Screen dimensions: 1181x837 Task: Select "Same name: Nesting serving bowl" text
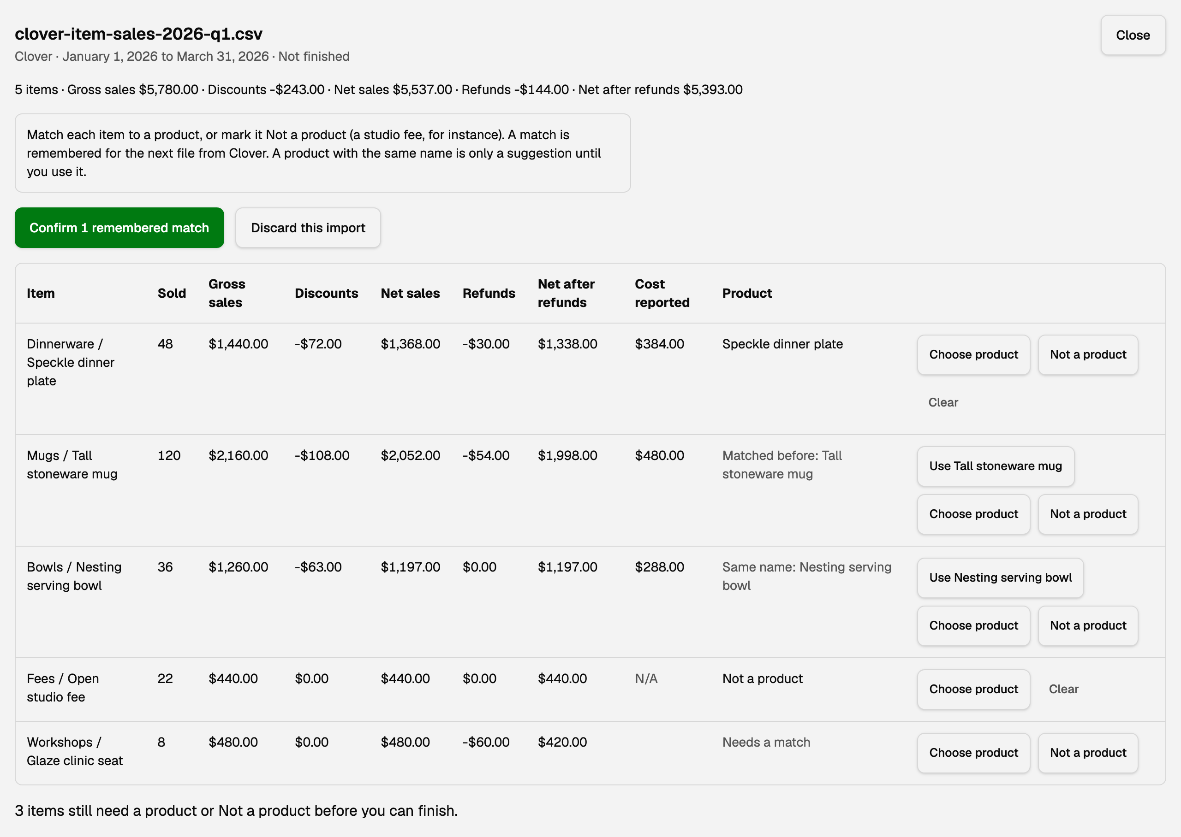[x=806, y=577]
